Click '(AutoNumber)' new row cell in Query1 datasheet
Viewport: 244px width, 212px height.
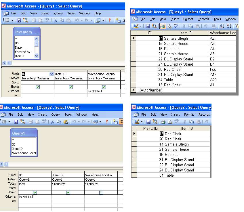coord(150,90)
